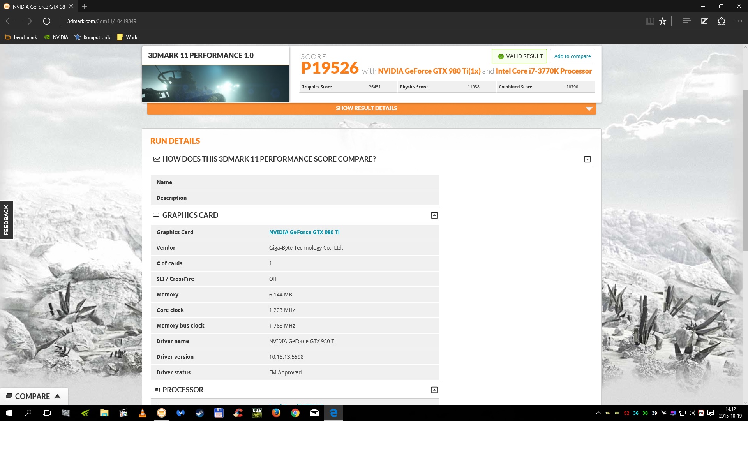Open the floppy disk taskbar app
Image resolution: width=748 pixels, height=455 pixels.
[219, 413]
